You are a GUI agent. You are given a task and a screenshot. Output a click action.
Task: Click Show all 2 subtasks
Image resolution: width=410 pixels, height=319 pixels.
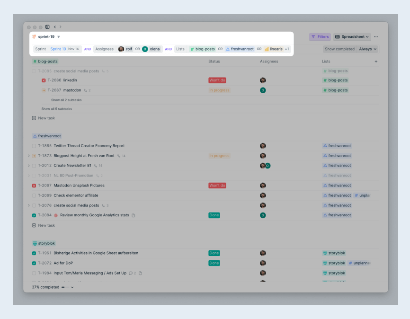click(x=66, y=100)
